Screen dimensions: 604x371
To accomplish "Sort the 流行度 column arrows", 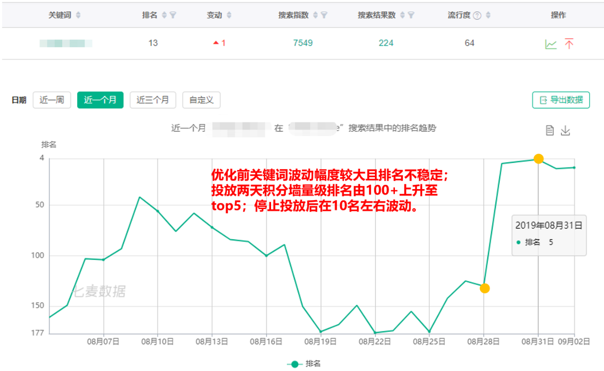I will (488, 15).
